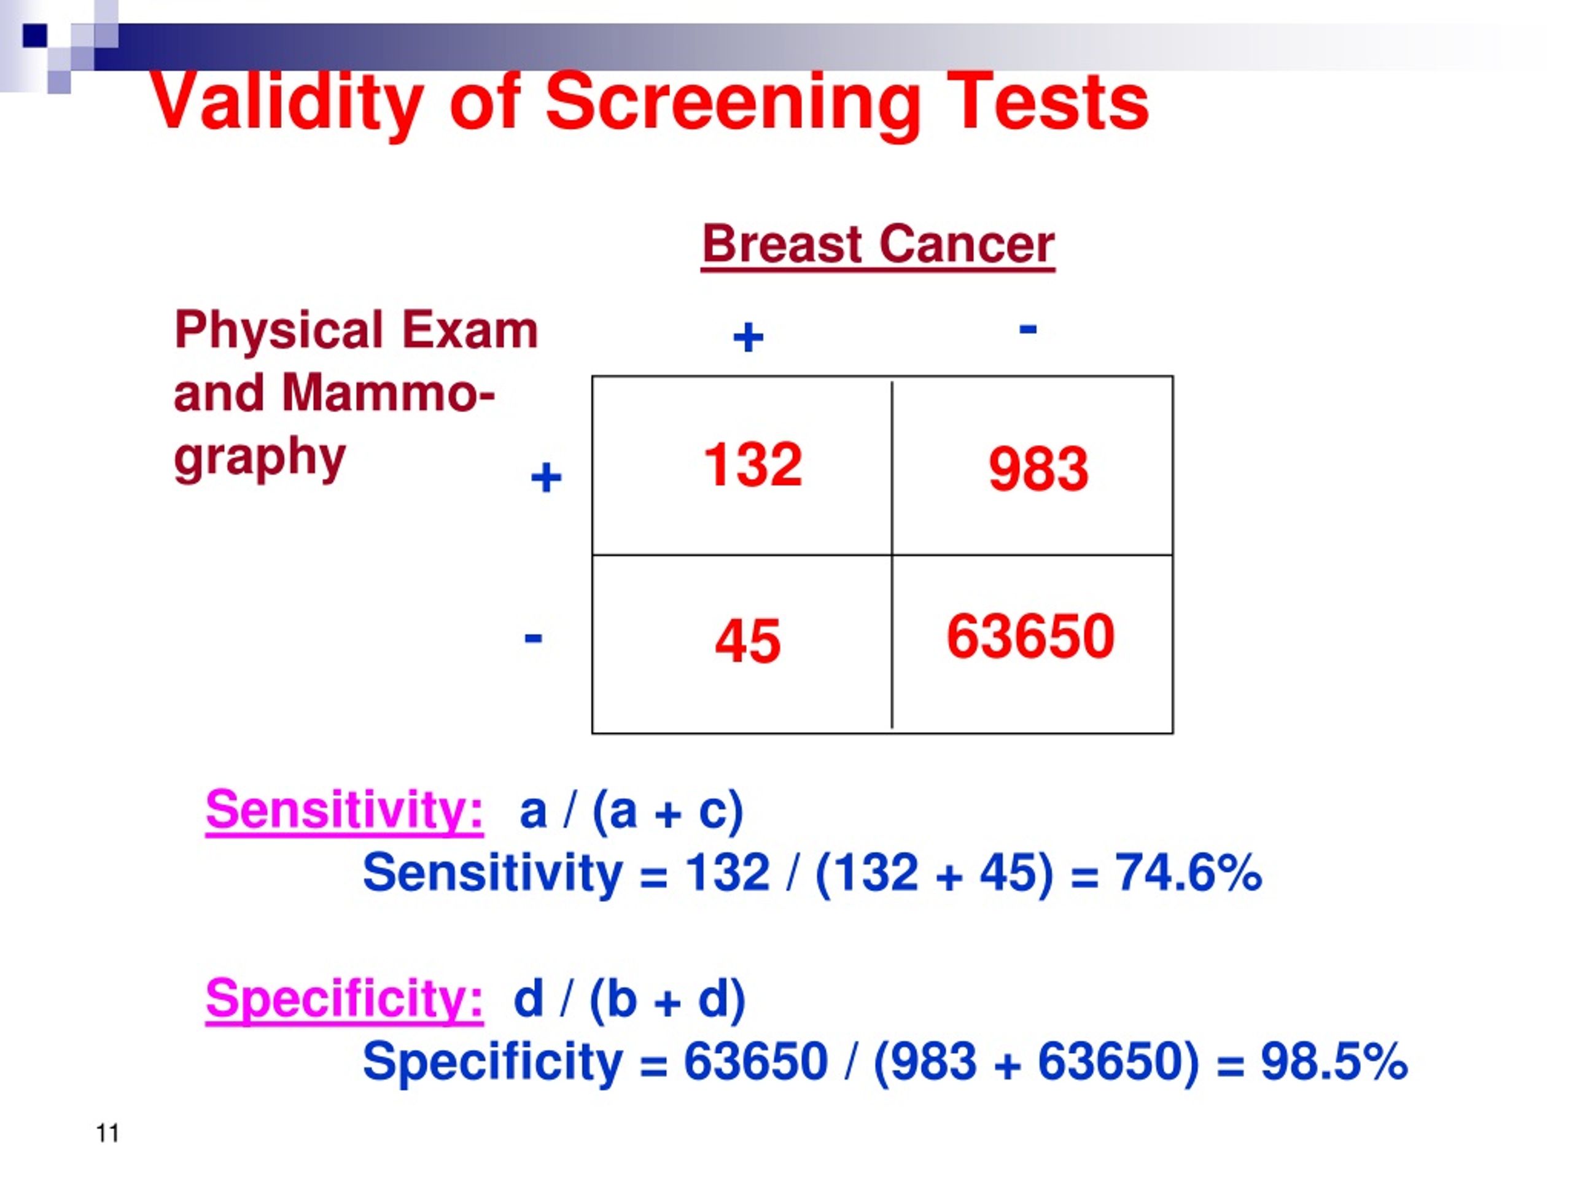Select the cell containing 983

1033,465
